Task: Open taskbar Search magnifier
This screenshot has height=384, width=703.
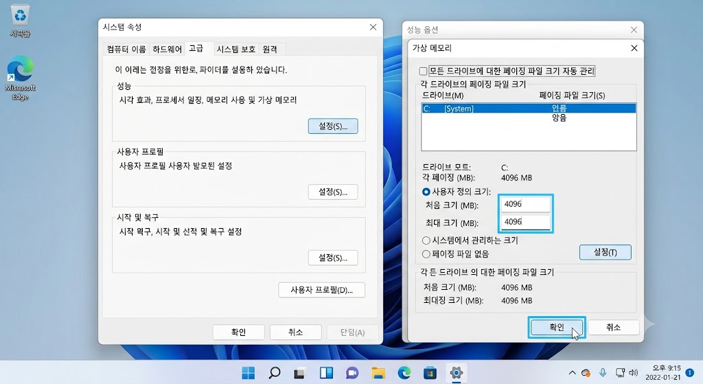Action: (x=274, y=373)
